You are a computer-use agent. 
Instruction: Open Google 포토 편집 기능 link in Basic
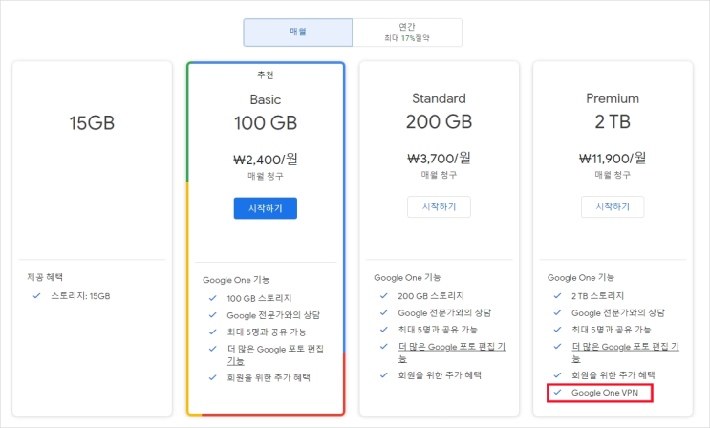coord(275,354)
